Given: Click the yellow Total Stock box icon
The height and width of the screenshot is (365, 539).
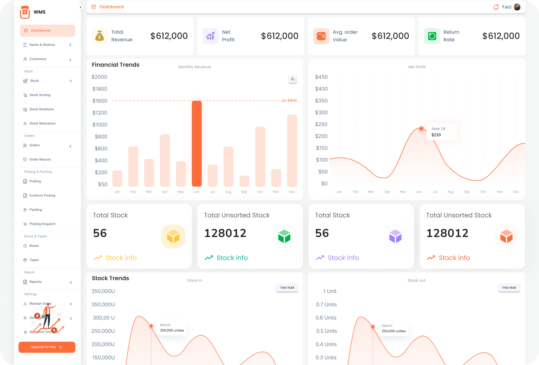Looking at the screenshot, I should (x=173, y=236).
